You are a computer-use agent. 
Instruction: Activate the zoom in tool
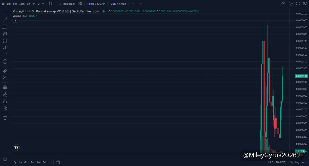pos(5,78)
